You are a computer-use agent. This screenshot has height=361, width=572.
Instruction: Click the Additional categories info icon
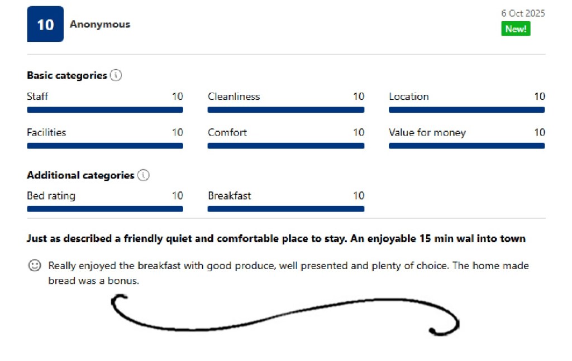point(144,175)
